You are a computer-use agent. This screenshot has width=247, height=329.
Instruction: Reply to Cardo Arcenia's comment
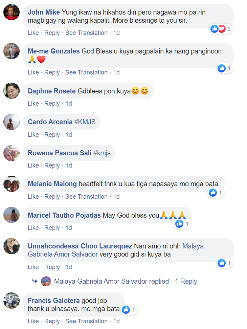pos(52,135)
